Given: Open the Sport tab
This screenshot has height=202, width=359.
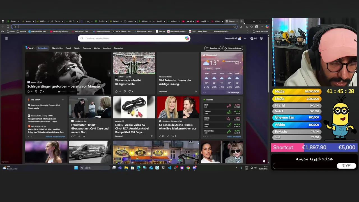Looking at the screenshot, I should (68, 48).
